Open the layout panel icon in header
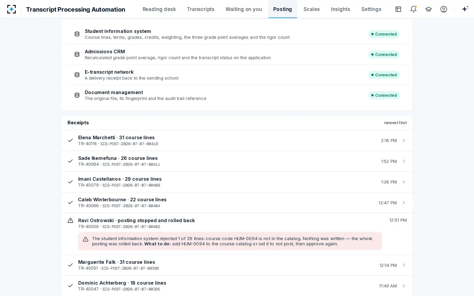 click(x=398, y=9)
